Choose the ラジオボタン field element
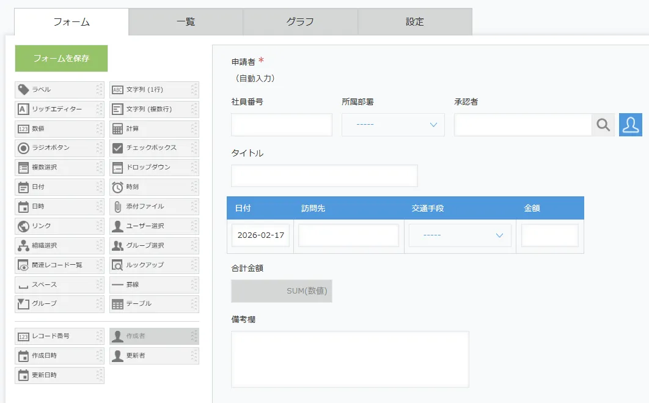649x403 pixels. point(59,148)
